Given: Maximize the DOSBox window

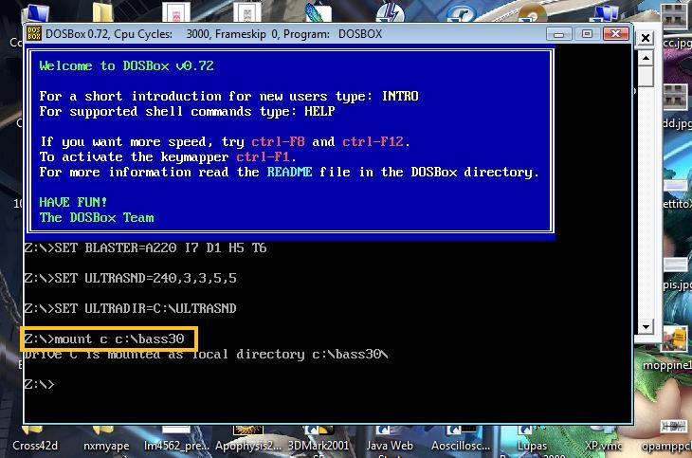Looking at the screenshot, I should (587, 34).
